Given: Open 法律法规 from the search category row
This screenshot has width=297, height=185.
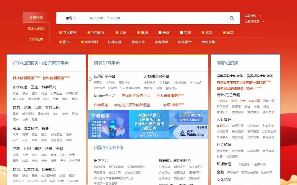Looking at the screenshot, I should coord(115,42).
